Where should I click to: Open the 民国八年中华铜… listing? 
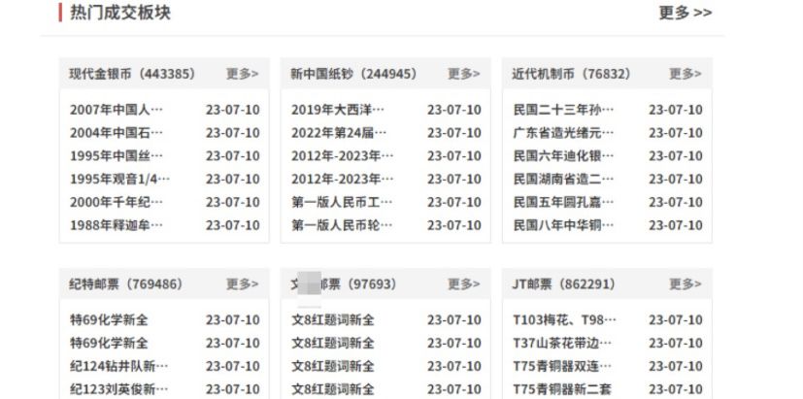563,225
